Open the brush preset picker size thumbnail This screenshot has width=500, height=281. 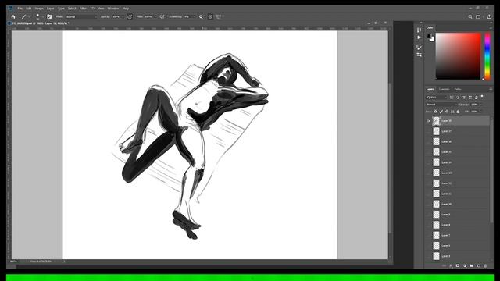click(x=37, y=16)
